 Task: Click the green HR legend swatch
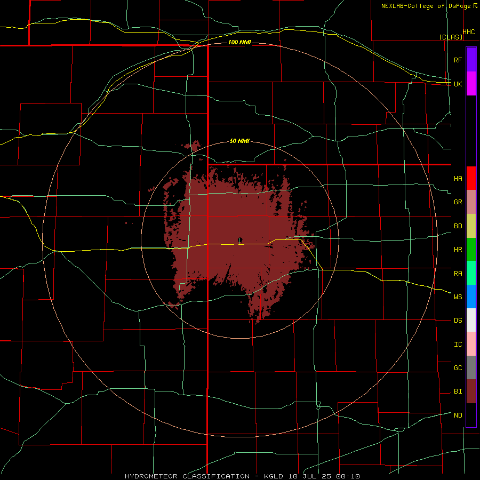click(471, 249)
